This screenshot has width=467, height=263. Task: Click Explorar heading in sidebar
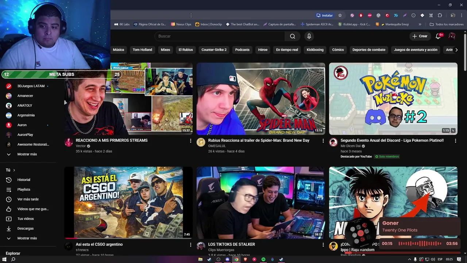[x=13, y=253]
